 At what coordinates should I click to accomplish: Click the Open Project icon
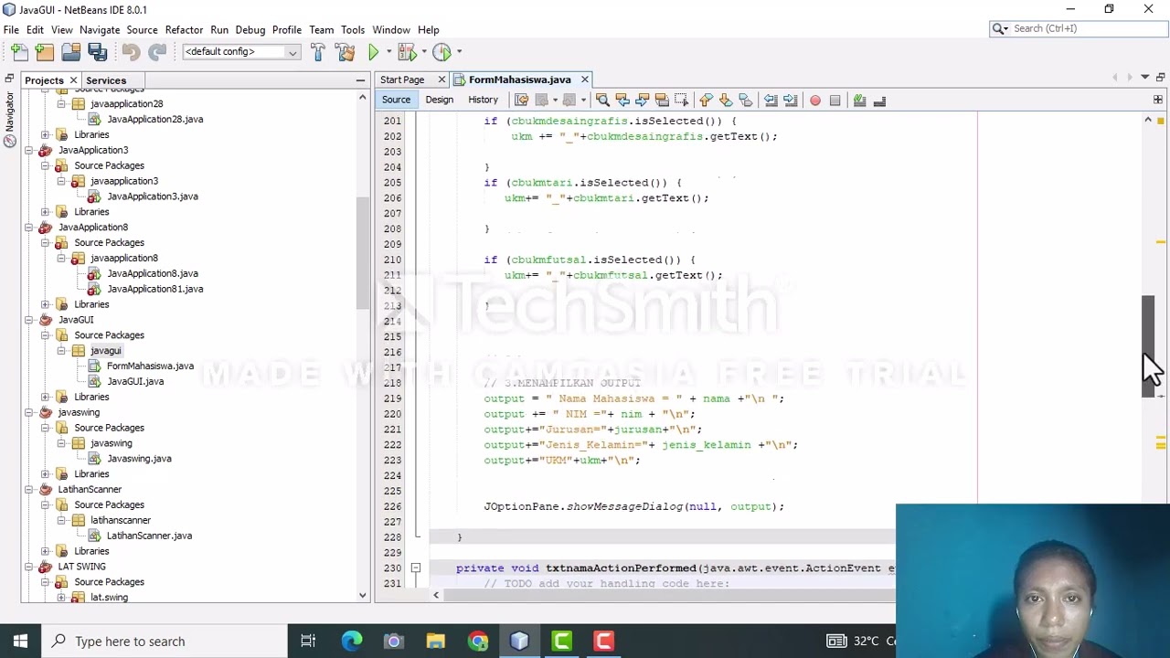[71, 52]
